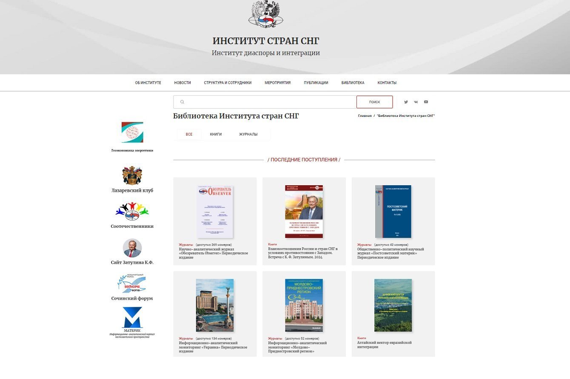Image resolution: width=570 pixels, height=379 pixels.
Task: Open the YouTube channel icon
Action: [x=426, y=102]
